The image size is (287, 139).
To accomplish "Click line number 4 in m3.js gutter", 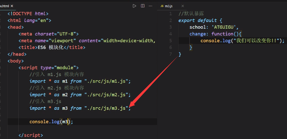I will pyautogui.click(x=171, y=34).
